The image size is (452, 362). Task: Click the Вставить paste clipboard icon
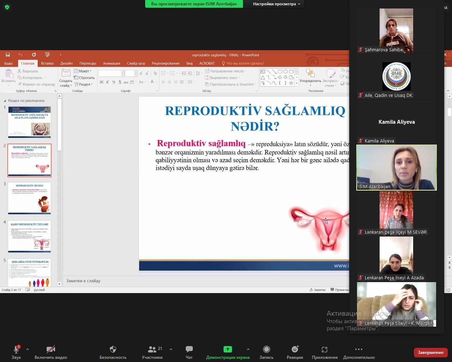[8, 74]
